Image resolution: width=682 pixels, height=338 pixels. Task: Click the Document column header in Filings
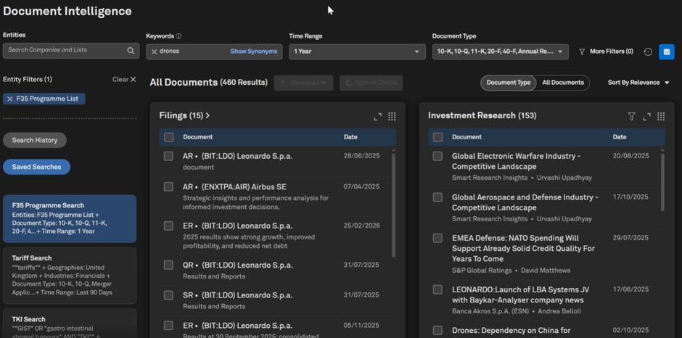tap(198, 137)
